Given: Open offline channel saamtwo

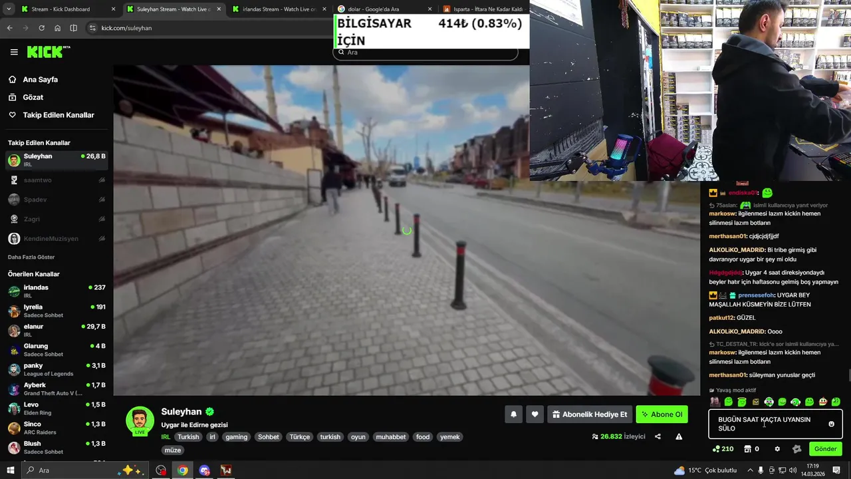Looking at the screenshot, I should pyautogui.click(x=57, y=180).
